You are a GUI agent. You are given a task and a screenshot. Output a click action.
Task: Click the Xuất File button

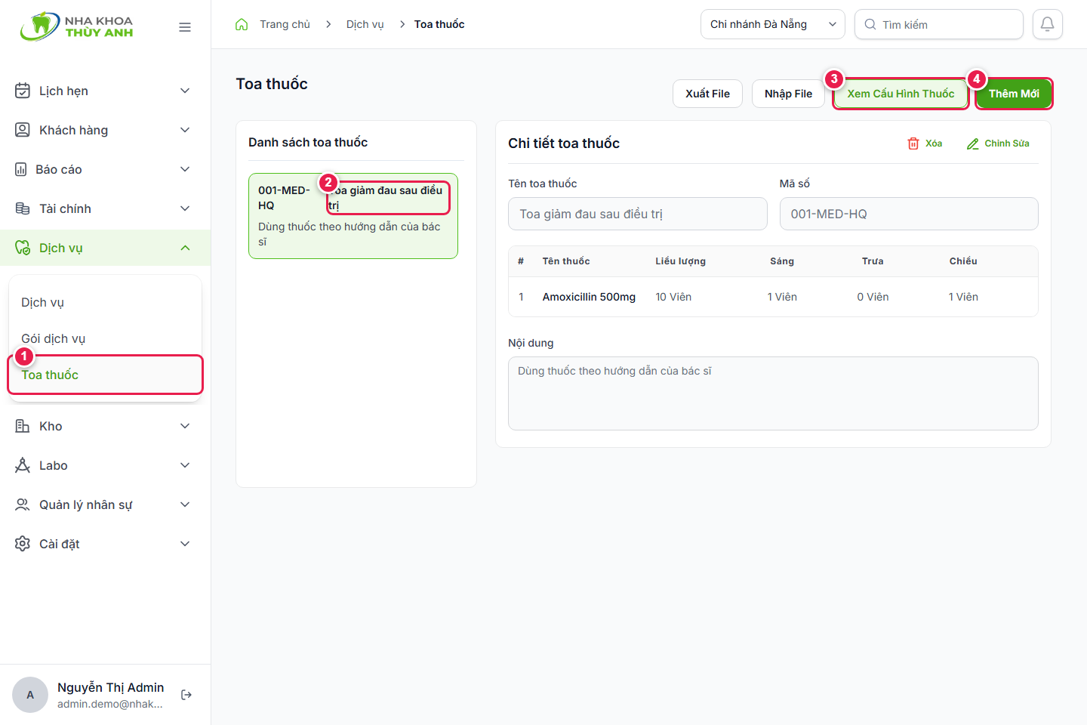[707, 94]
